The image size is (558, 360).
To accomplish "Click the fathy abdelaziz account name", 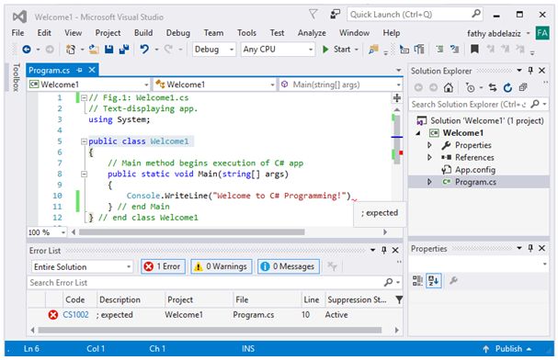I will (494, 33).
